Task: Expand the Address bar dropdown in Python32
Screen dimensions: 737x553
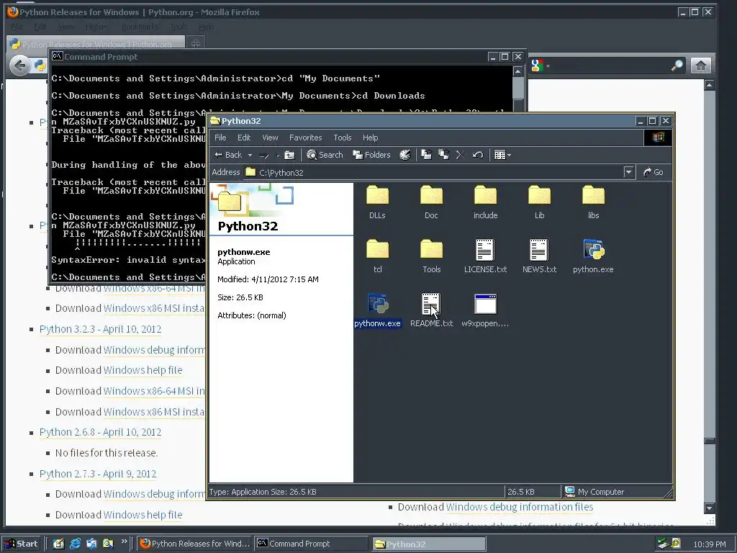Action: click(x=628, y=172)
